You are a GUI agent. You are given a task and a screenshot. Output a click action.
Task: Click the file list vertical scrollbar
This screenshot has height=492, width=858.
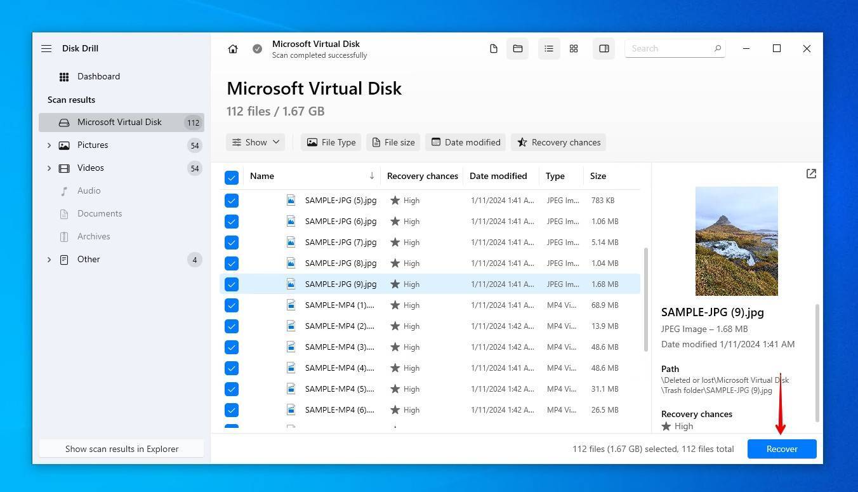(646, 299)
